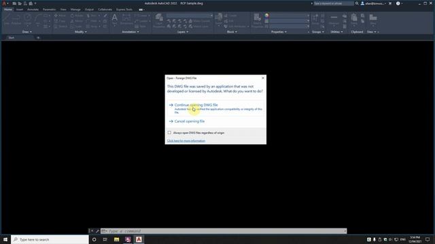Expand the Utilities panel

tap(336, 32)
